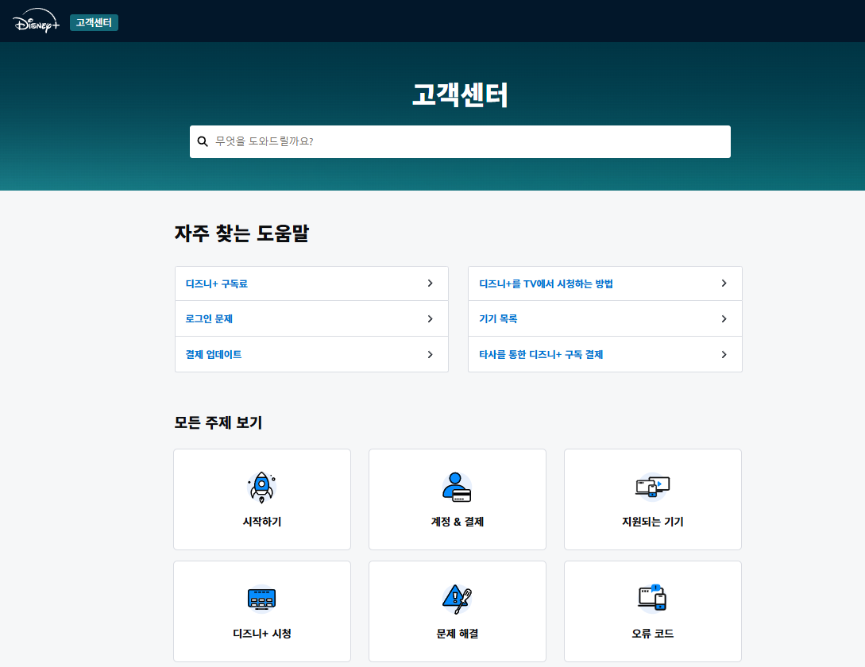This screenshot has width=865, height=667.
Task: Click chevron on 로그인 문제 row
Action: 431,319
